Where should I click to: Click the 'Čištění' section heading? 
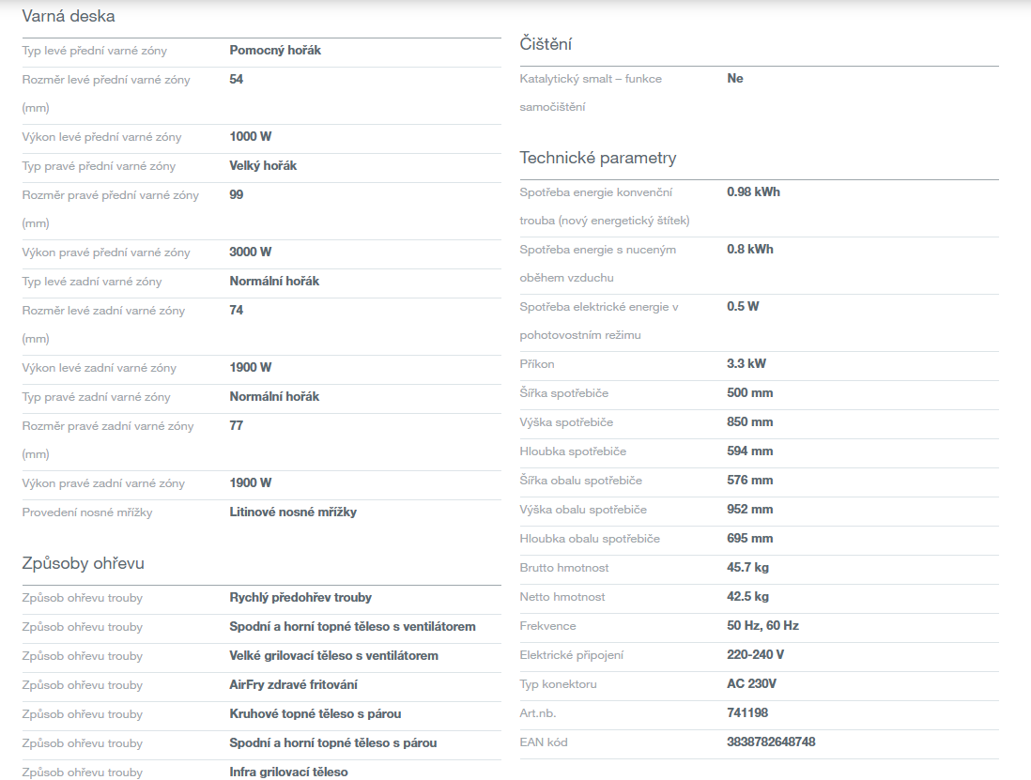pos(546,44)
